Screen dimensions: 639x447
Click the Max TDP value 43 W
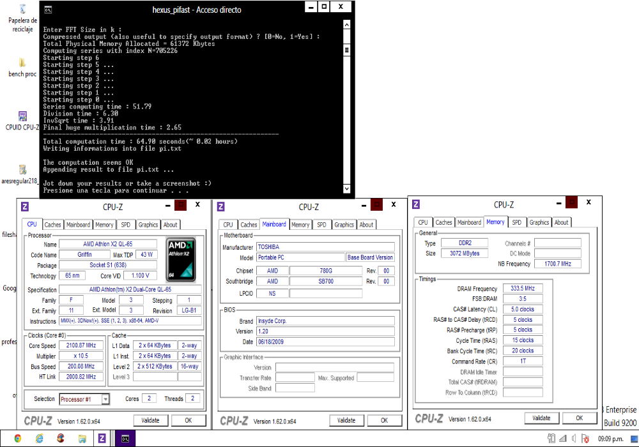click(147, 254)
